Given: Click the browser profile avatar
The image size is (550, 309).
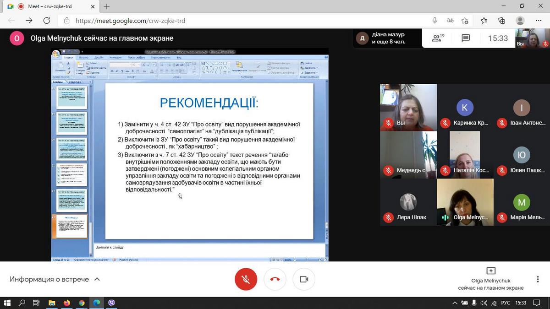Looking at the screenshot, I should coord(520,21).
